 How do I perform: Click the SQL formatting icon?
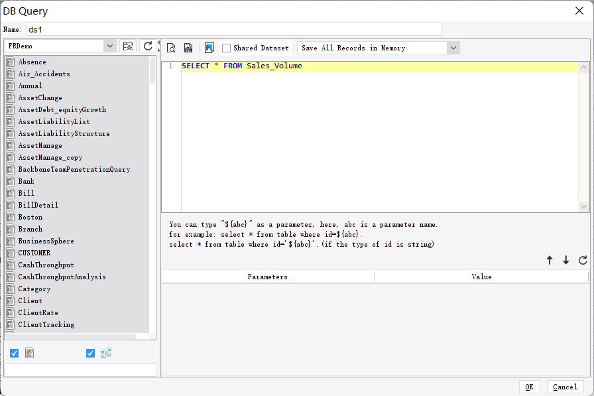[188, 47]
